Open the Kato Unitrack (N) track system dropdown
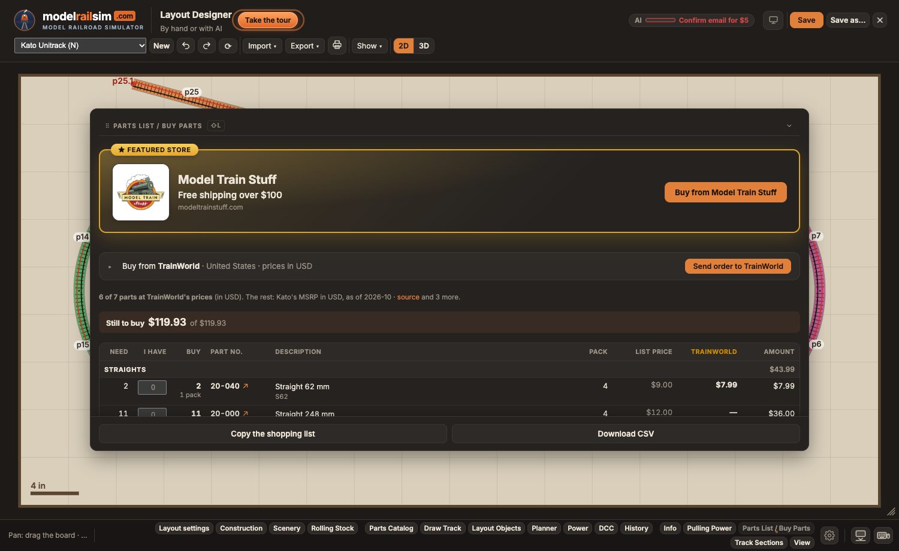899x551 pixels. pos(80,46)
